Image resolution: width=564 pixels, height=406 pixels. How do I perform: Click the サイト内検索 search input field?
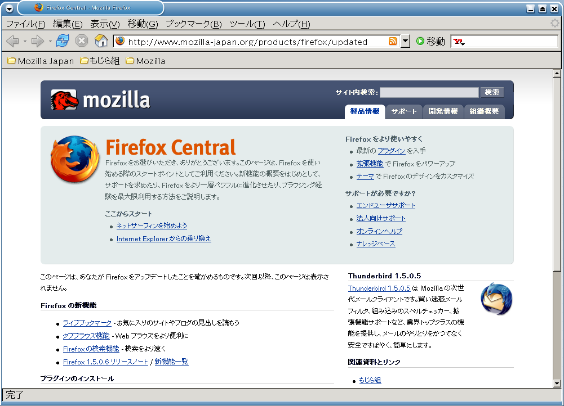coord(429,93)
